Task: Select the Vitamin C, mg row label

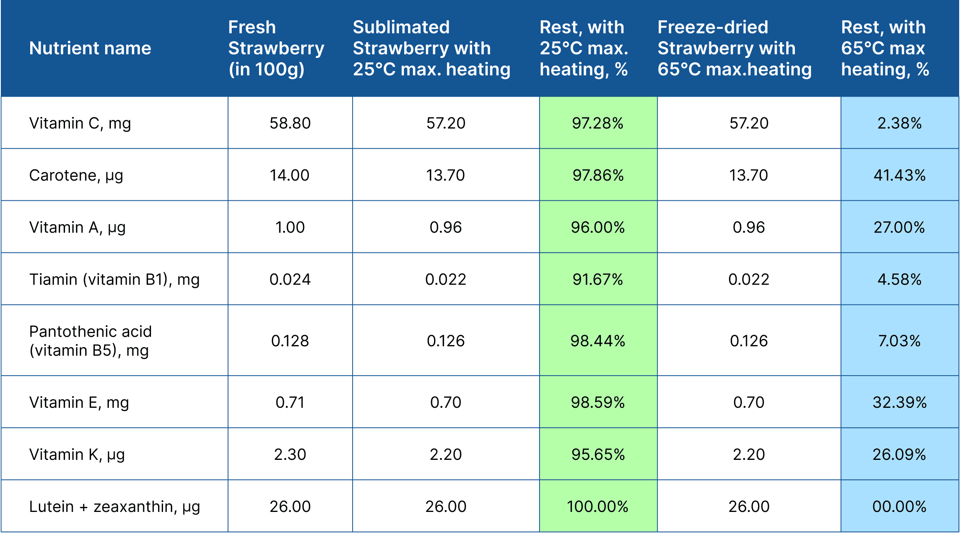Action: click(80, 123)
